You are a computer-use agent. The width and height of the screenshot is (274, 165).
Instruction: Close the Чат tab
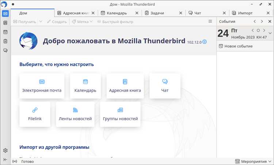(224, 13)
